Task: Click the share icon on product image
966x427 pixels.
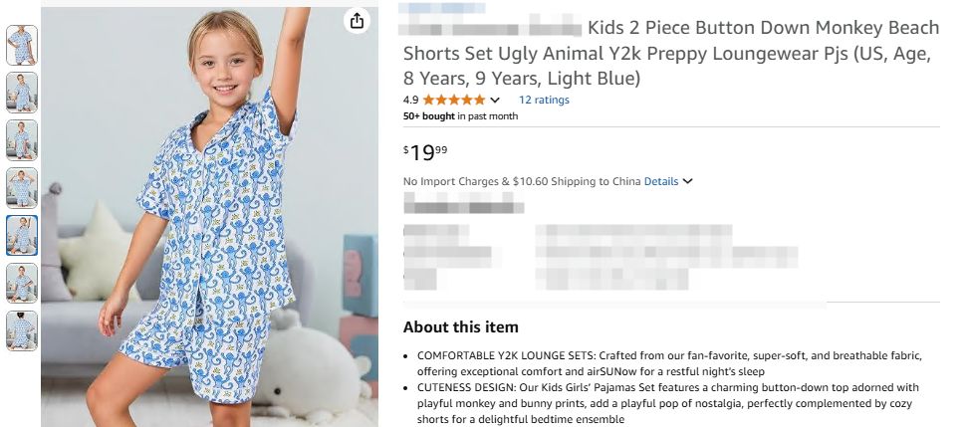Action: tap(357, 22)
